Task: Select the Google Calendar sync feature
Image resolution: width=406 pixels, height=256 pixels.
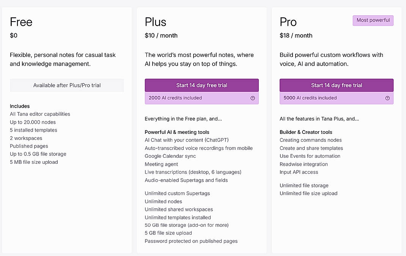Action: click(170, 156)
